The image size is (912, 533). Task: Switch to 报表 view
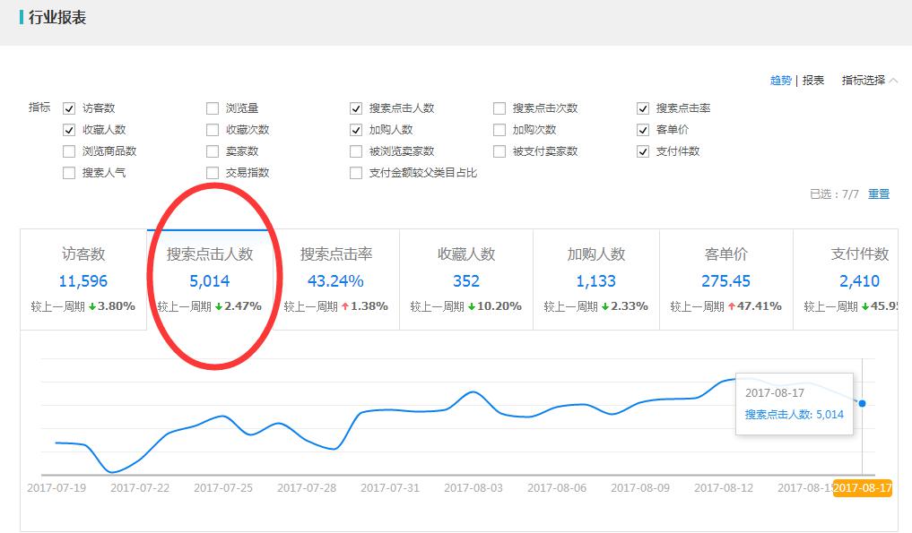(813, 81)
